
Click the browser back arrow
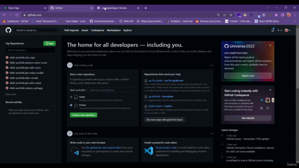[4, 15]
